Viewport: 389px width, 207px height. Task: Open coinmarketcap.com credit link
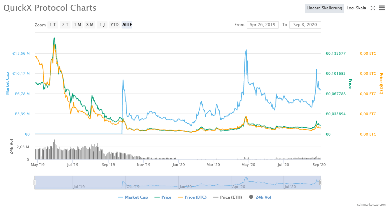(x=371, y=205)
